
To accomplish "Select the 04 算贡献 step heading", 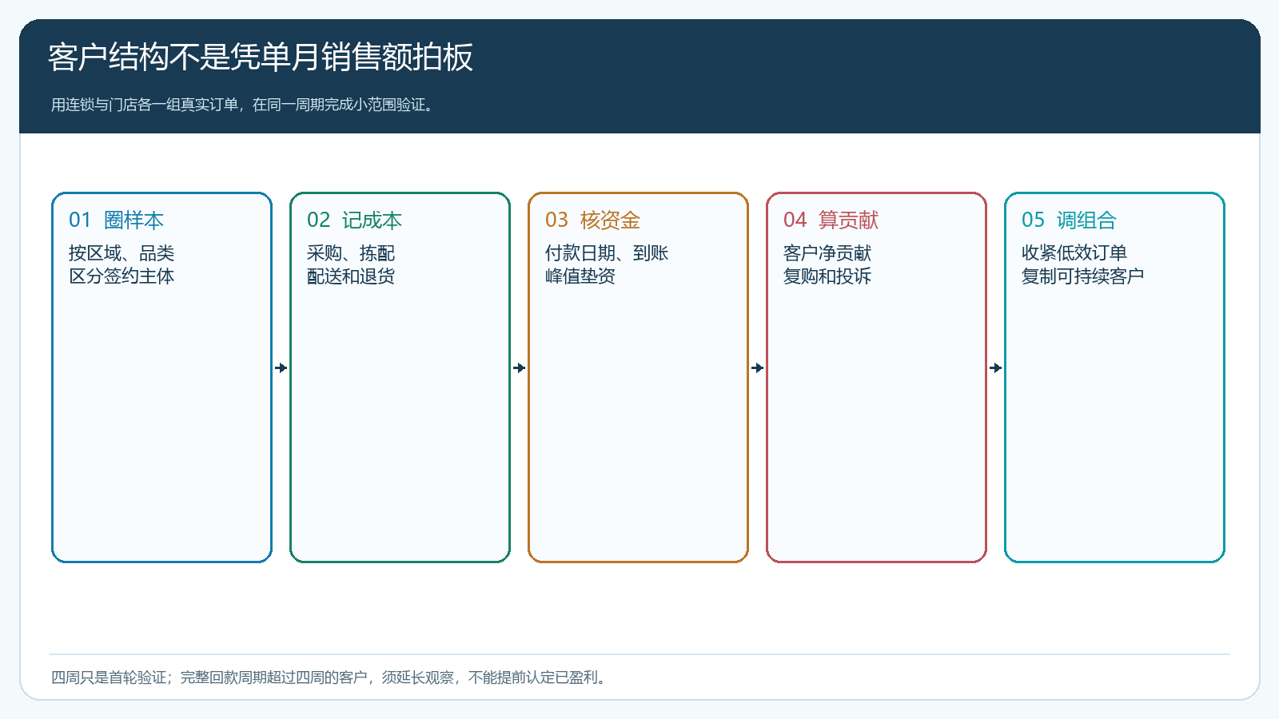I will click(831, 220).
